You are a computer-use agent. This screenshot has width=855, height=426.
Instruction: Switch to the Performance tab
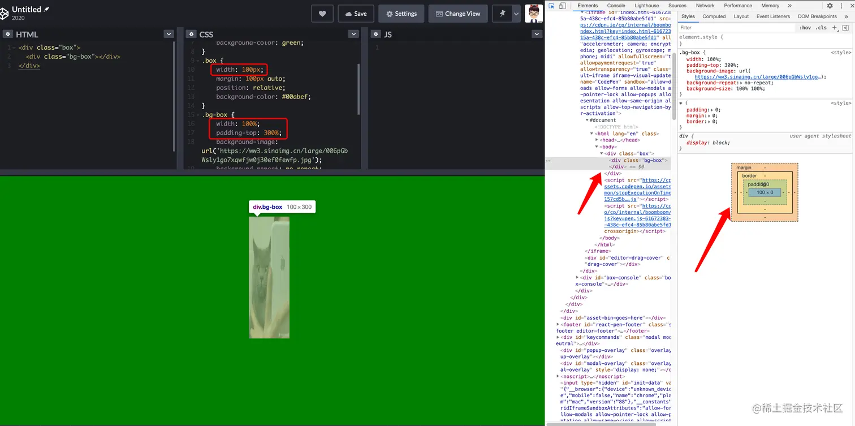[x=738, y=6]
